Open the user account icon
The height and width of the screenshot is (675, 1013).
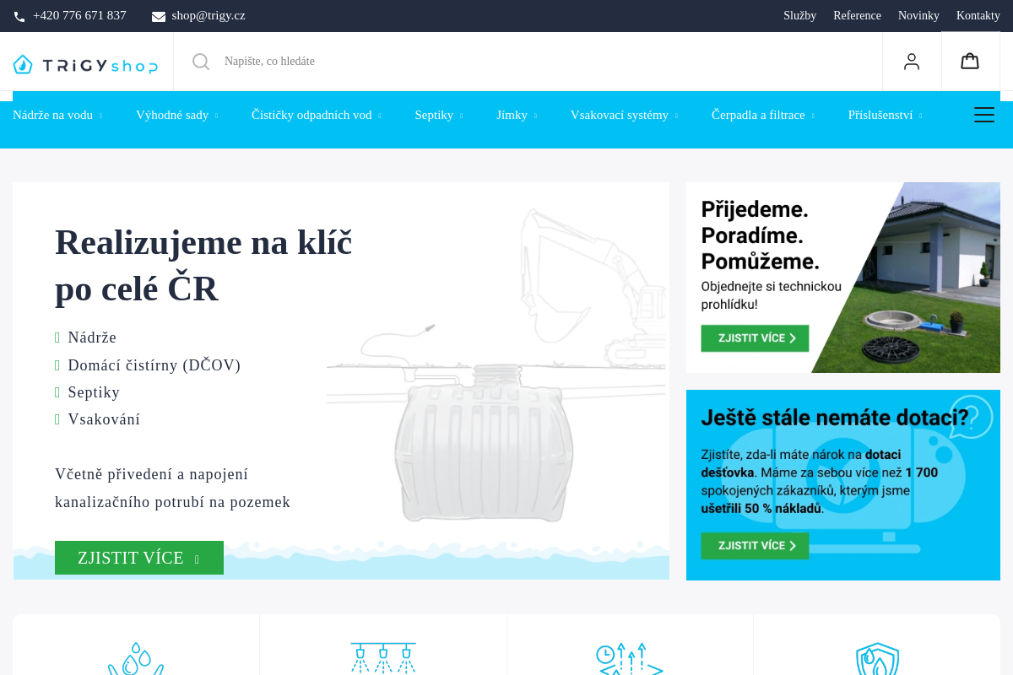[x=912, y=61]
